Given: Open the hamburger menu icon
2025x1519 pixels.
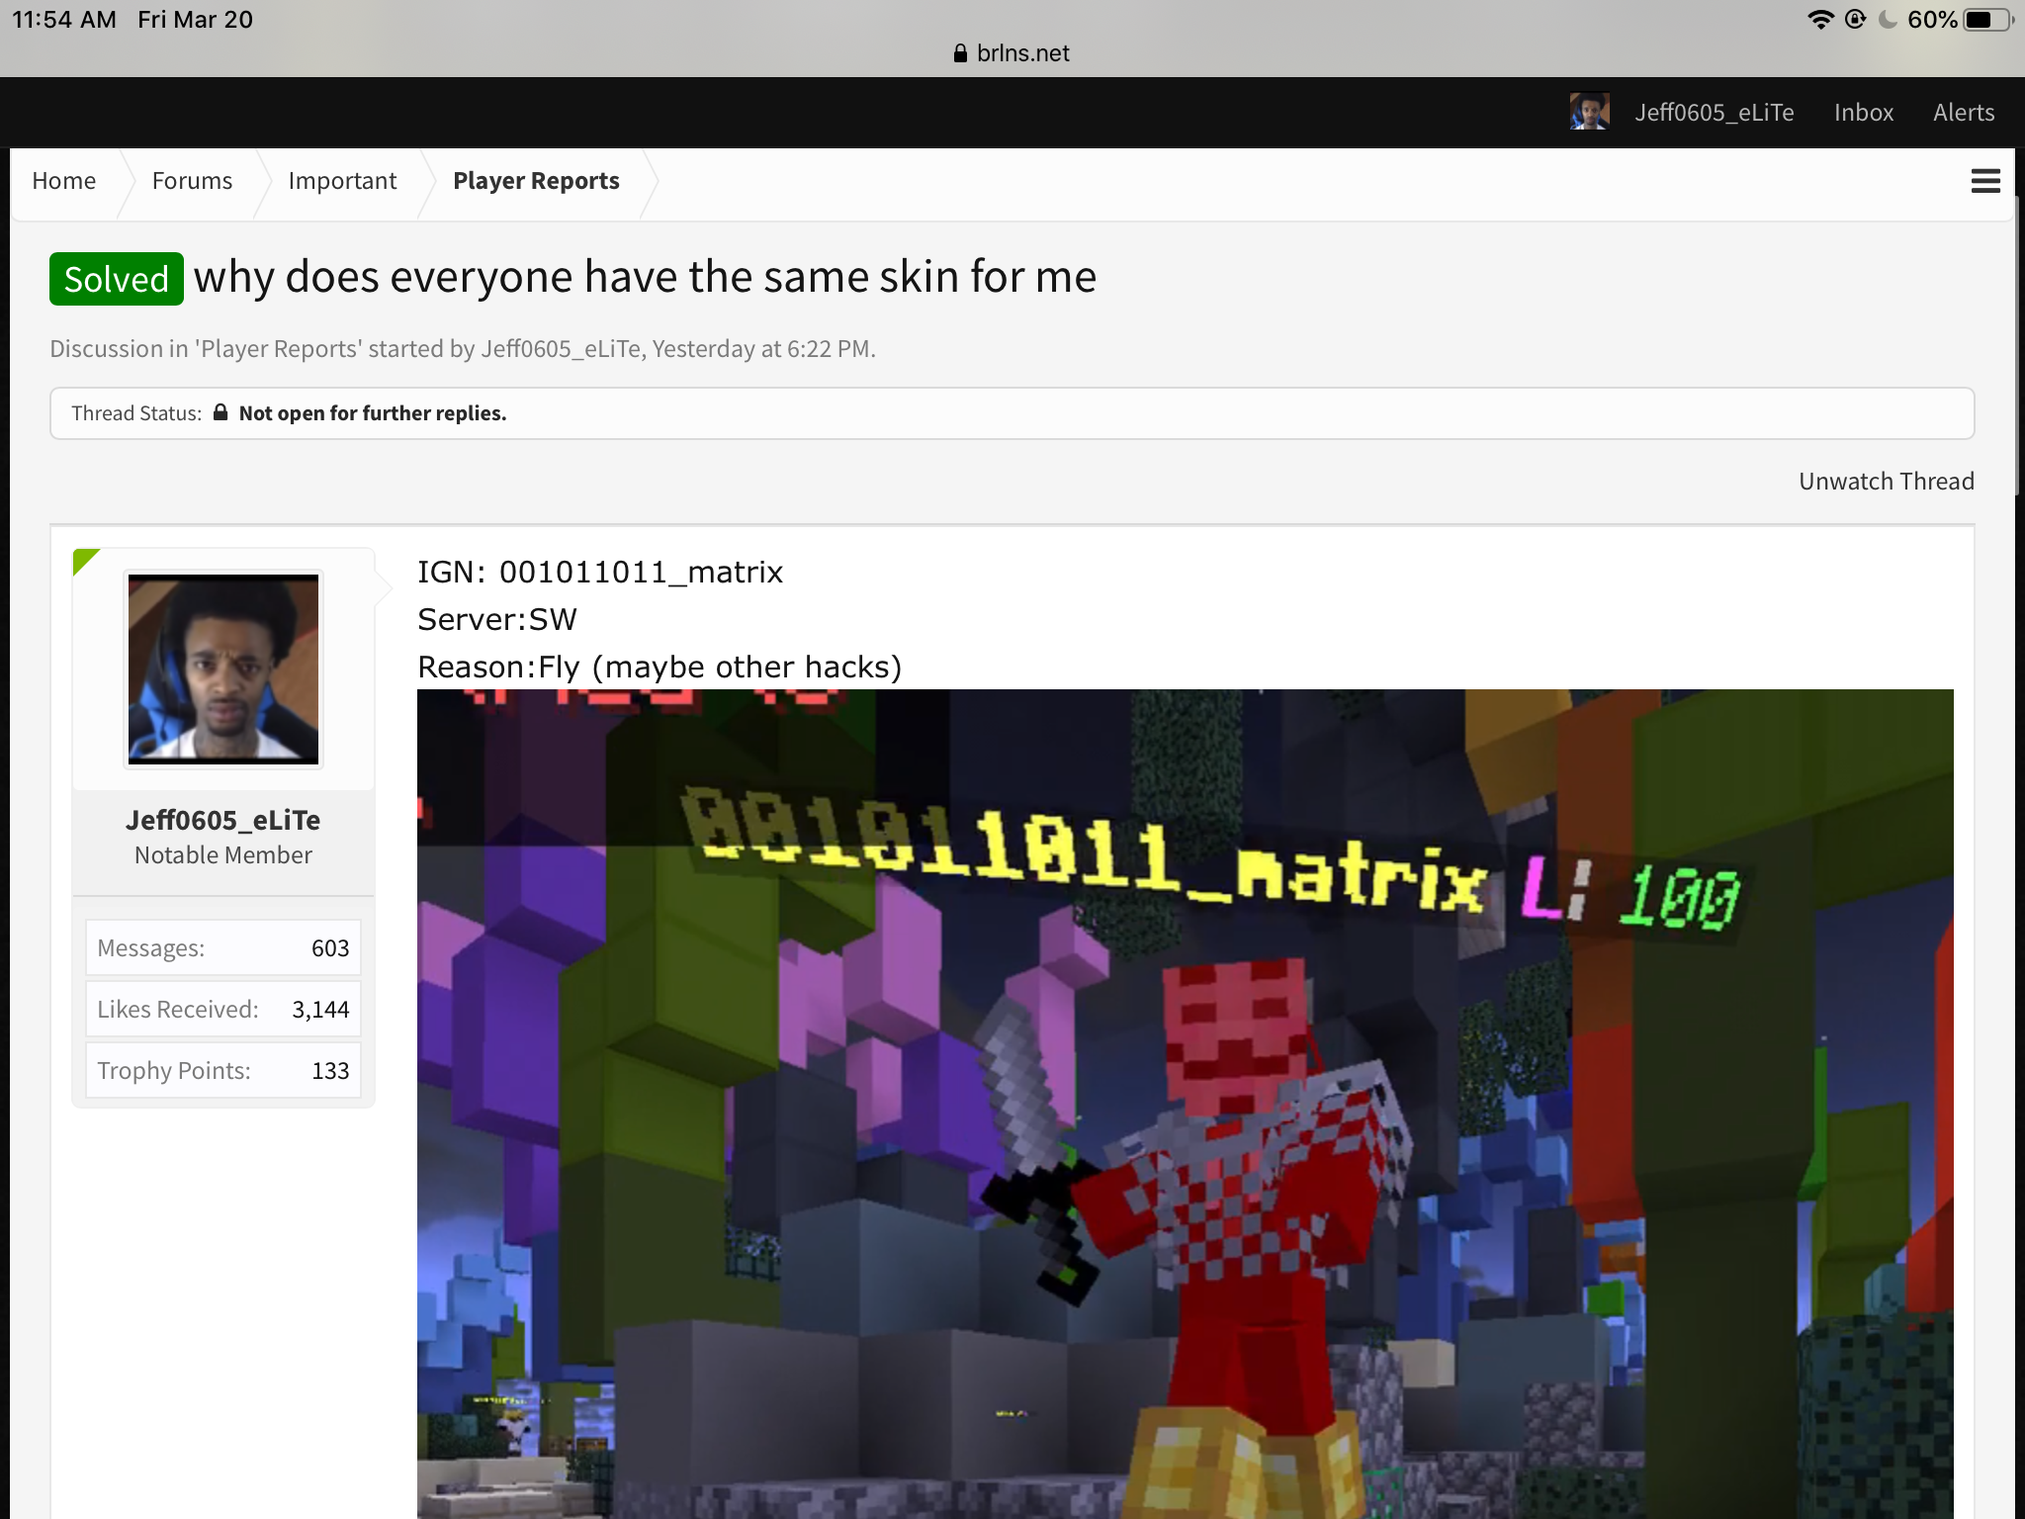Looking at the screenshot, I should [1985, 181].
